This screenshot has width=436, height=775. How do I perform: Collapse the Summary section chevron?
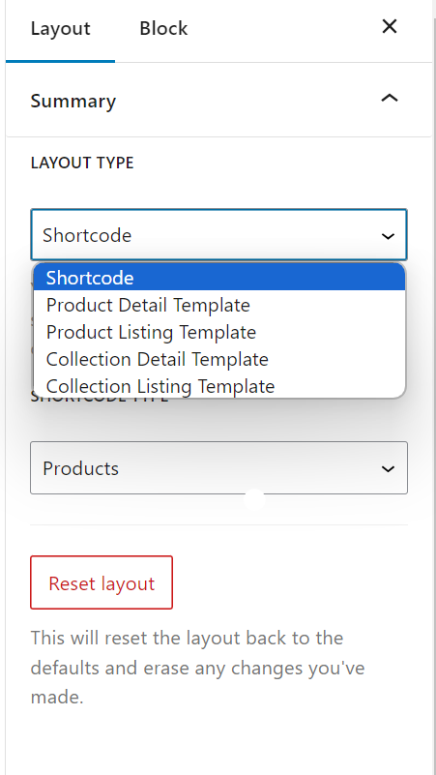[390, 99]
